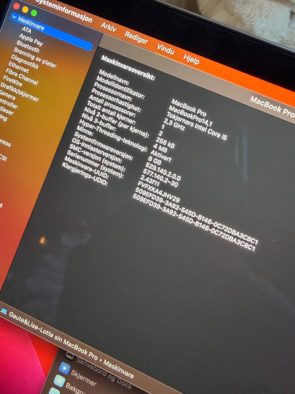Image resolution: width=295 pixels, height=394 pixels.
Task: Click MacBook Pro title at window's right edge
Action: point(272,107)
